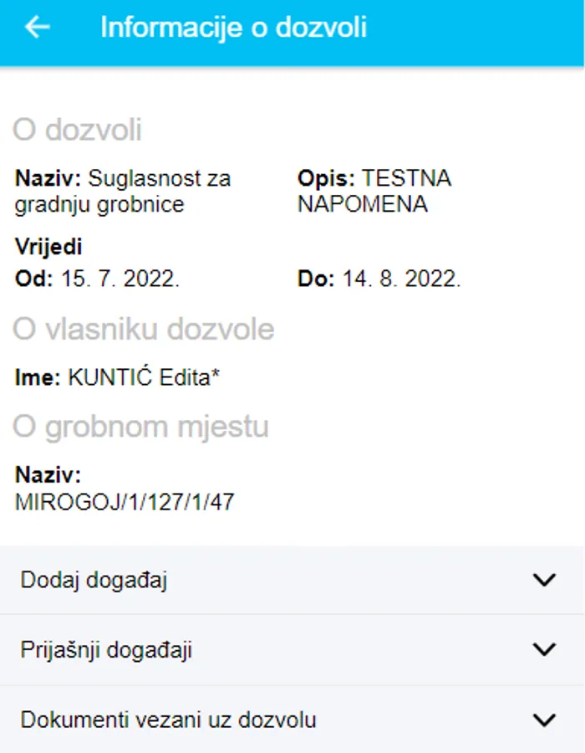
Task: Click chevron beside Dokumenti vezani uz dozvolu
Action: pos(544,720)
